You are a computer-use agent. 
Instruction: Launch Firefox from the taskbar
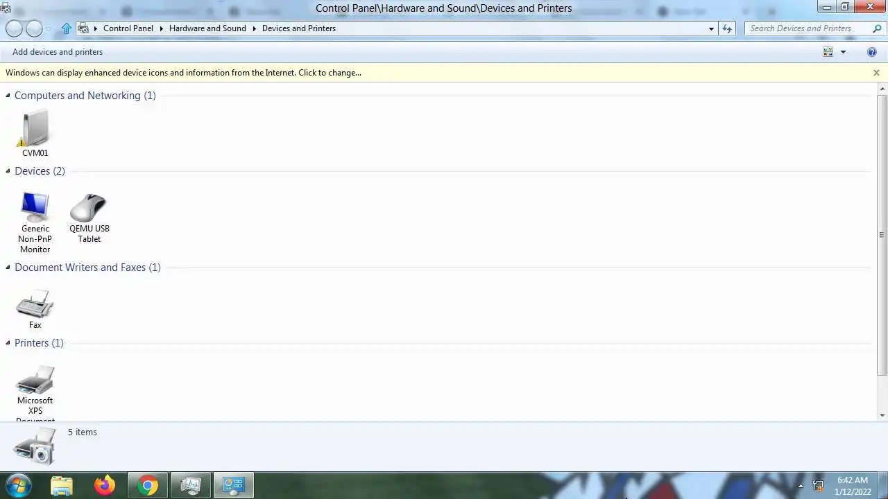105,485
